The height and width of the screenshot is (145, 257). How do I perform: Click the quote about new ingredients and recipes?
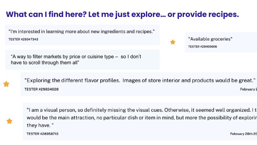coord(81,32)
